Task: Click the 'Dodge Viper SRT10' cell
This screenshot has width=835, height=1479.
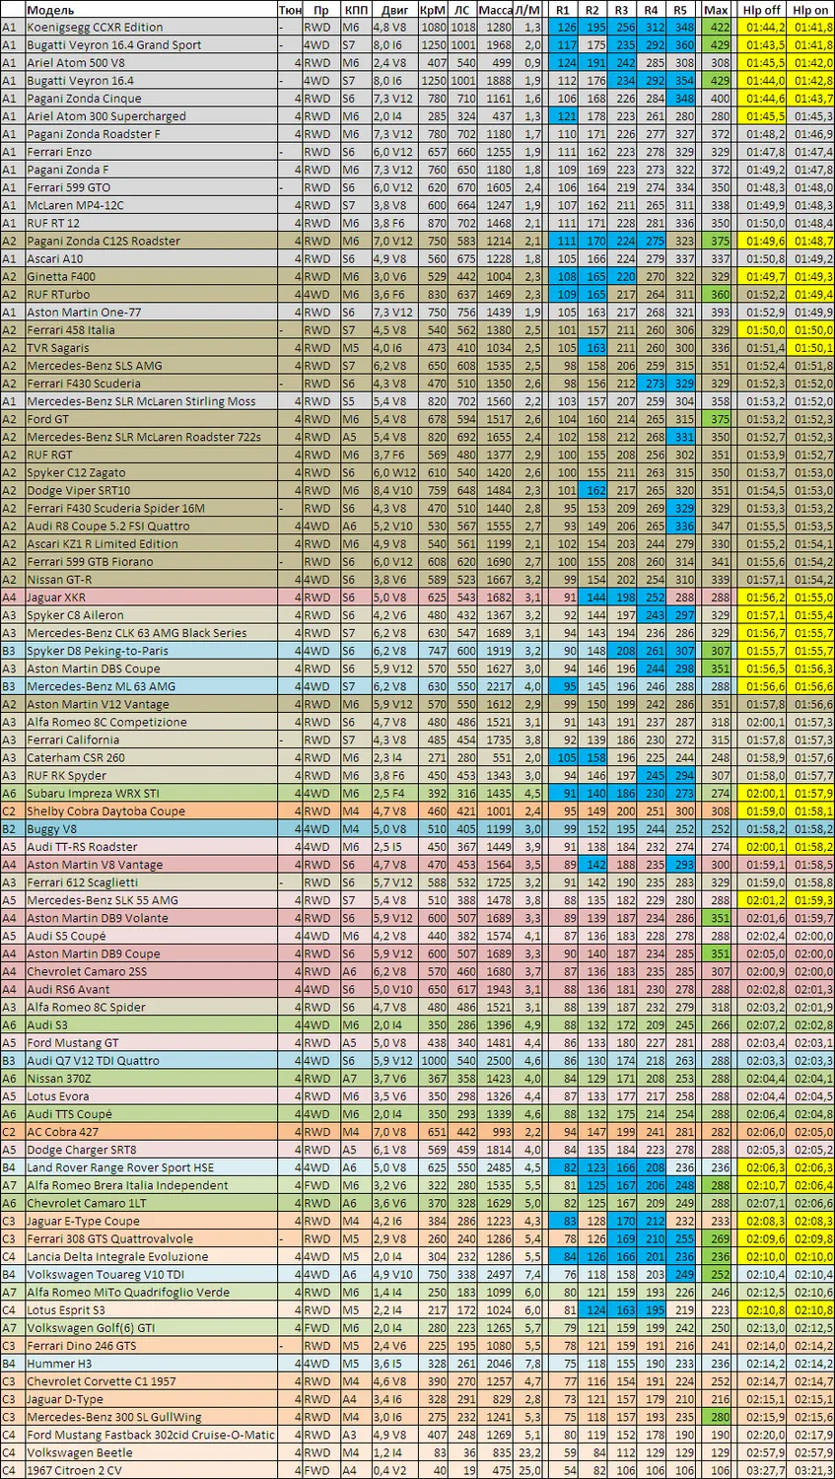Action: point(150,490)
